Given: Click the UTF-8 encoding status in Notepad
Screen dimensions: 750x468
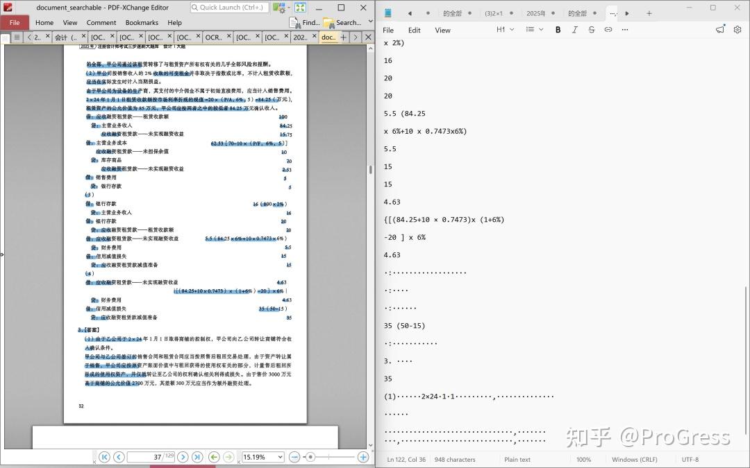Looking at the screenshot, I should point(690,460).
